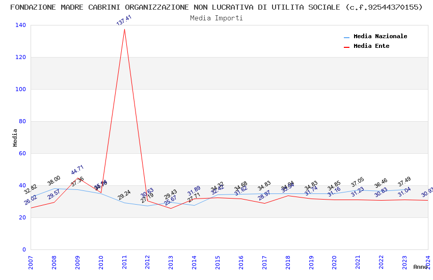Click the y-axis tick 0
This screenshot has width=433, height=280.
pyautogui.click(x=24, y=249)
